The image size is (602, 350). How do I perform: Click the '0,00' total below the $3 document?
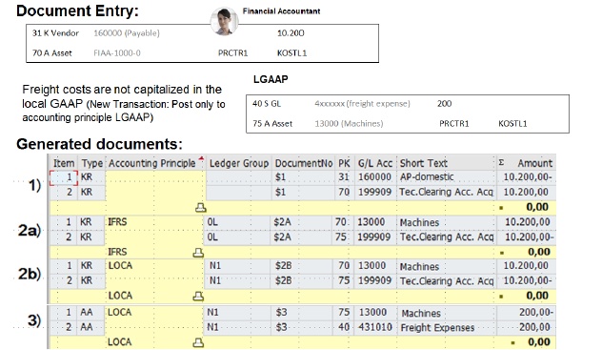tap(538, 342)
